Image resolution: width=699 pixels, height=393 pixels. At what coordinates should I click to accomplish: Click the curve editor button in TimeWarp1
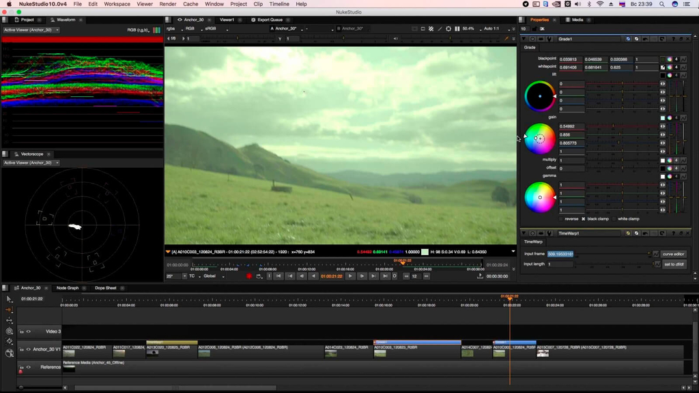(674, 254)
